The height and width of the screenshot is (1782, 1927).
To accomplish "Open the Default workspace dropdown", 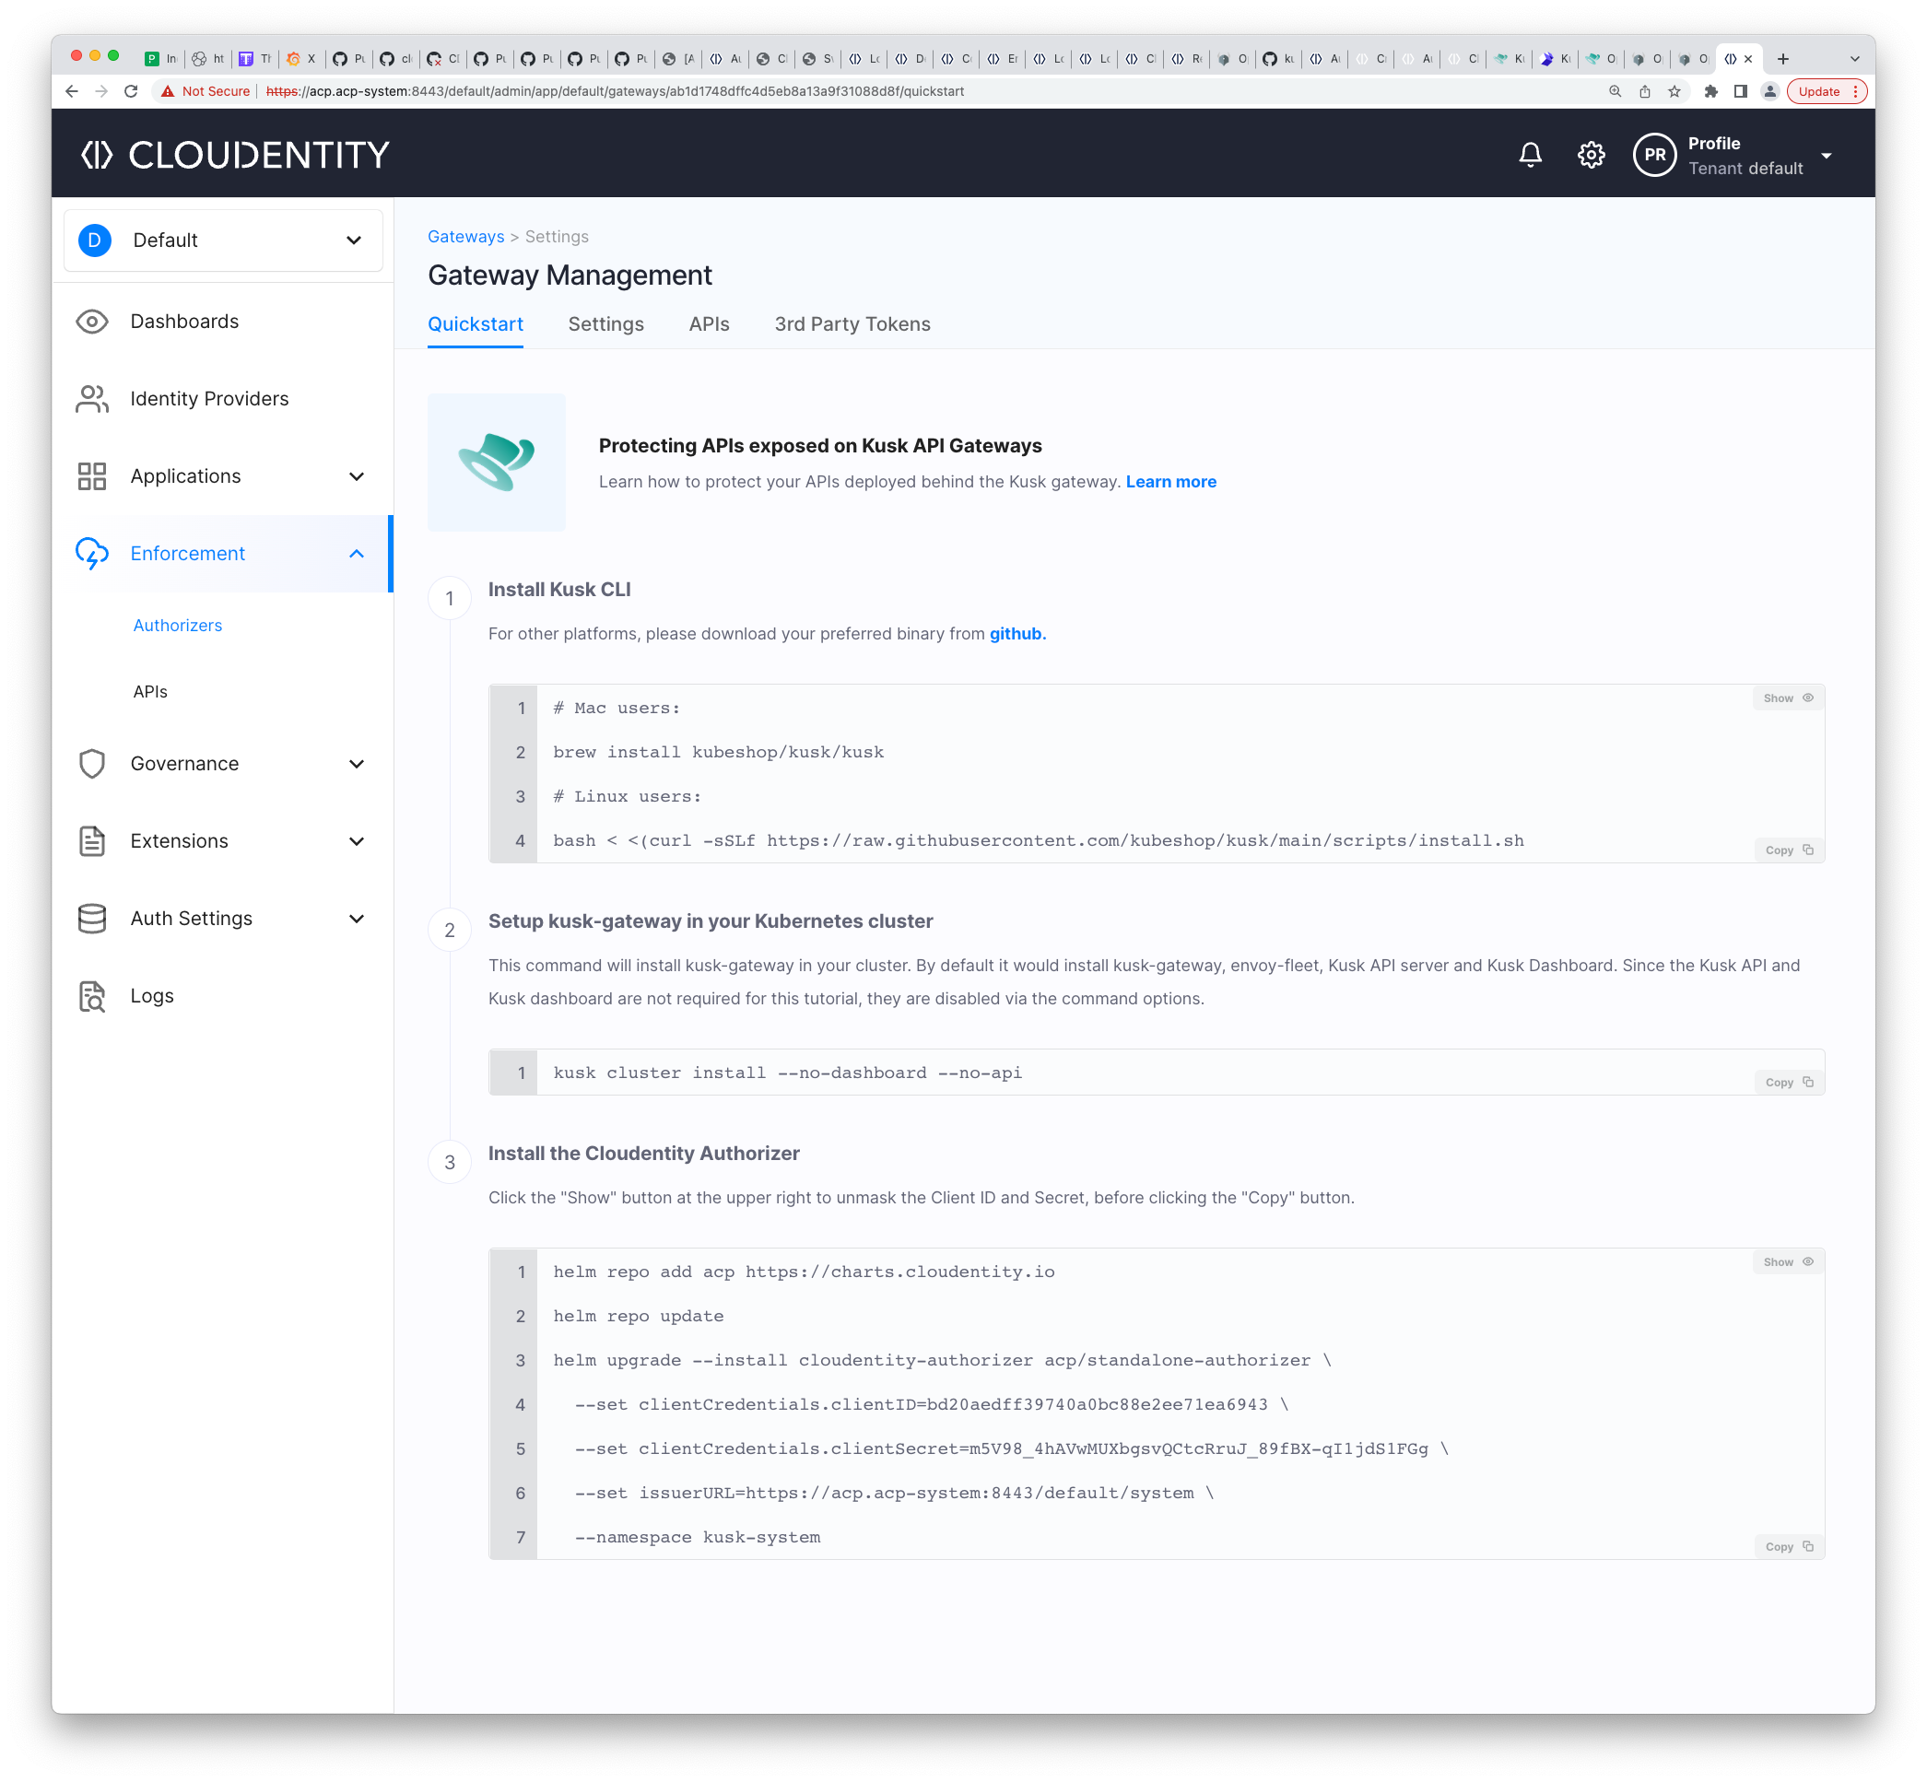I will 223,240.
